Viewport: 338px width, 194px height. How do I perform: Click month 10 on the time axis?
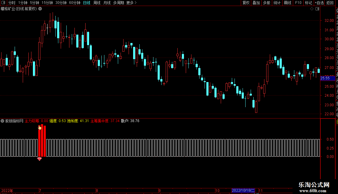click(x=217, y=190)
